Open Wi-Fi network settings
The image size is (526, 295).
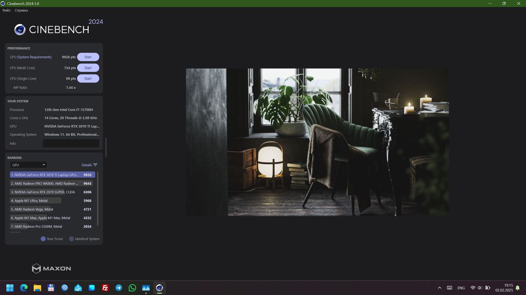[x=473, y=288]
